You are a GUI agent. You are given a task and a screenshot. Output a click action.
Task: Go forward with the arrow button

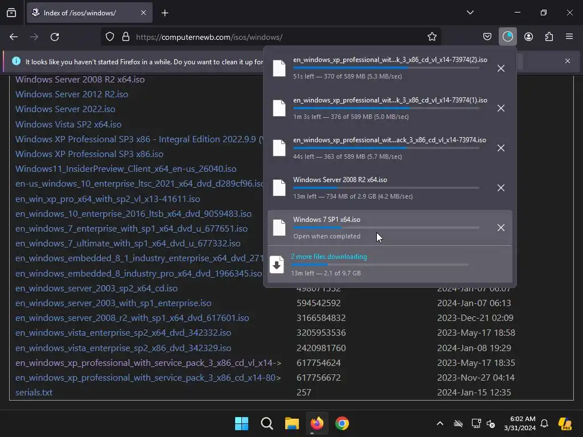34,37
